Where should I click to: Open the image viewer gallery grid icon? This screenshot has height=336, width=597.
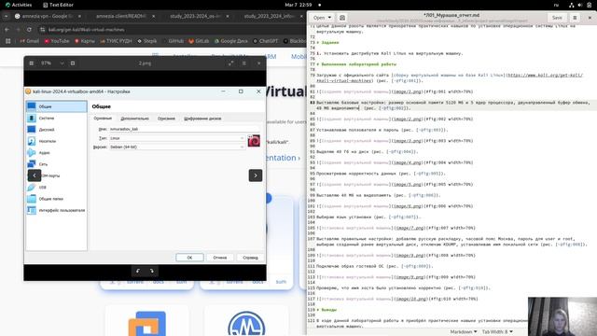(31, 63)
